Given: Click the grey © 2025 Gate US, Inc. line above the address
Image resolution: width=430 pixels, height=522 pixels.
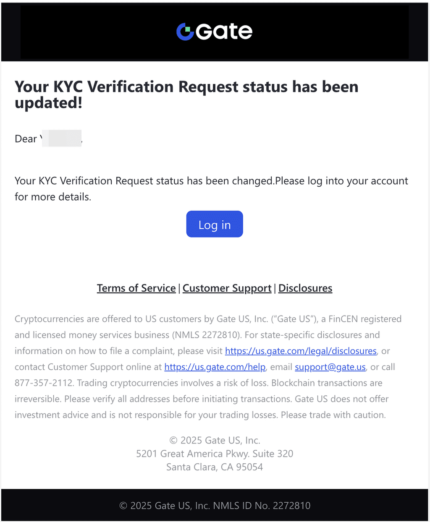Looking at the screenshot, I should (x=215, y=440).
